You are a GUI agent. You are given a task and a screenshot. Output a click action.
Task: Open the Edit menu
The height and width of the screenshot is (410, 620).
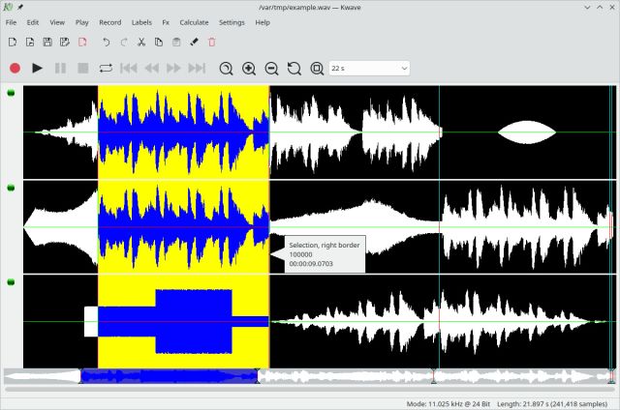click(33, 22)
